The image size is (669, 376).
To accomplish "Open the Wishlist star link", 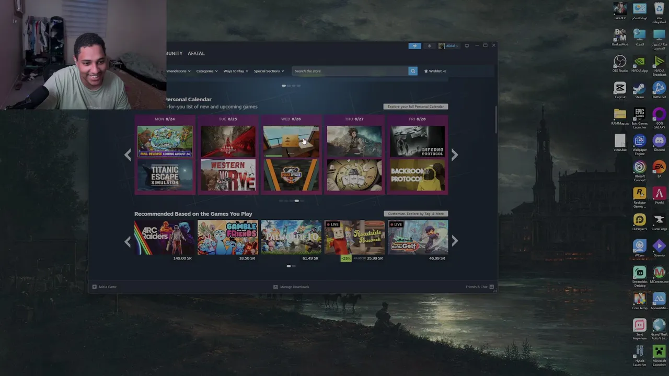I will [x=435, y=71].
